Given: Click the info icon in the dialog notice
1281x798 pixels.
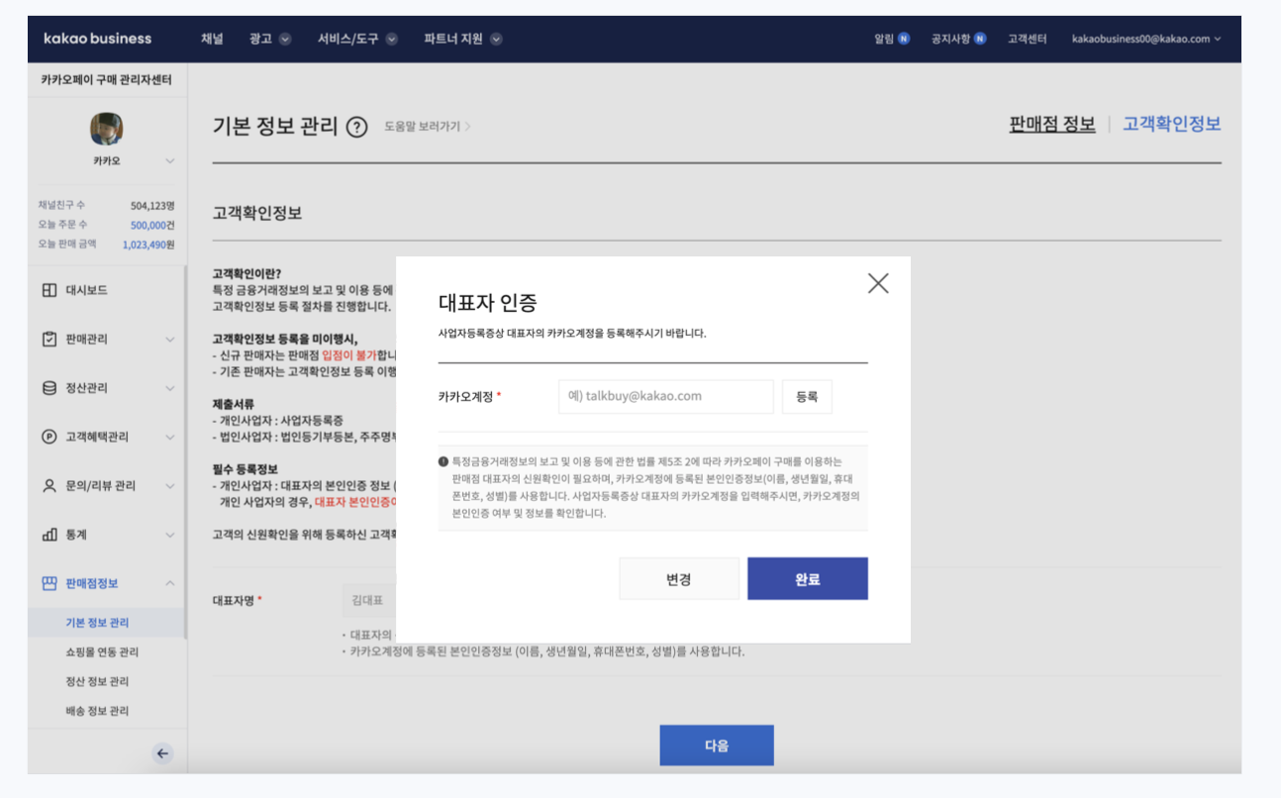Looking at the screenshot, I should click(443, 461).
